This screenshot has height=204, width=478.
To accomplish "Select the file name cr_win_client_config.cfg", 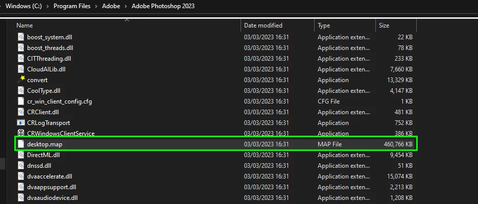I will [x=59, y=101].
